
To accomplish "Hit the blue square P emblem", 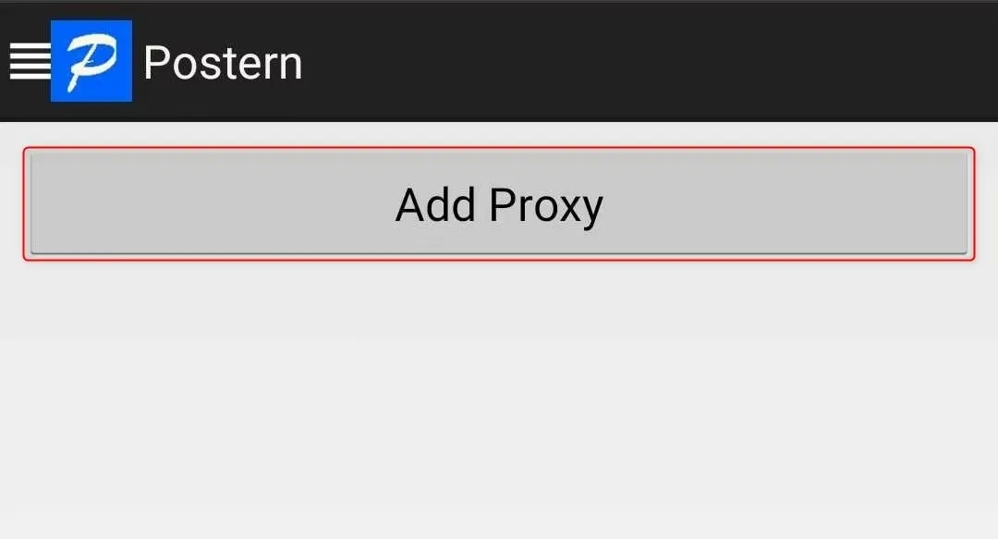I will pos(91,61).
